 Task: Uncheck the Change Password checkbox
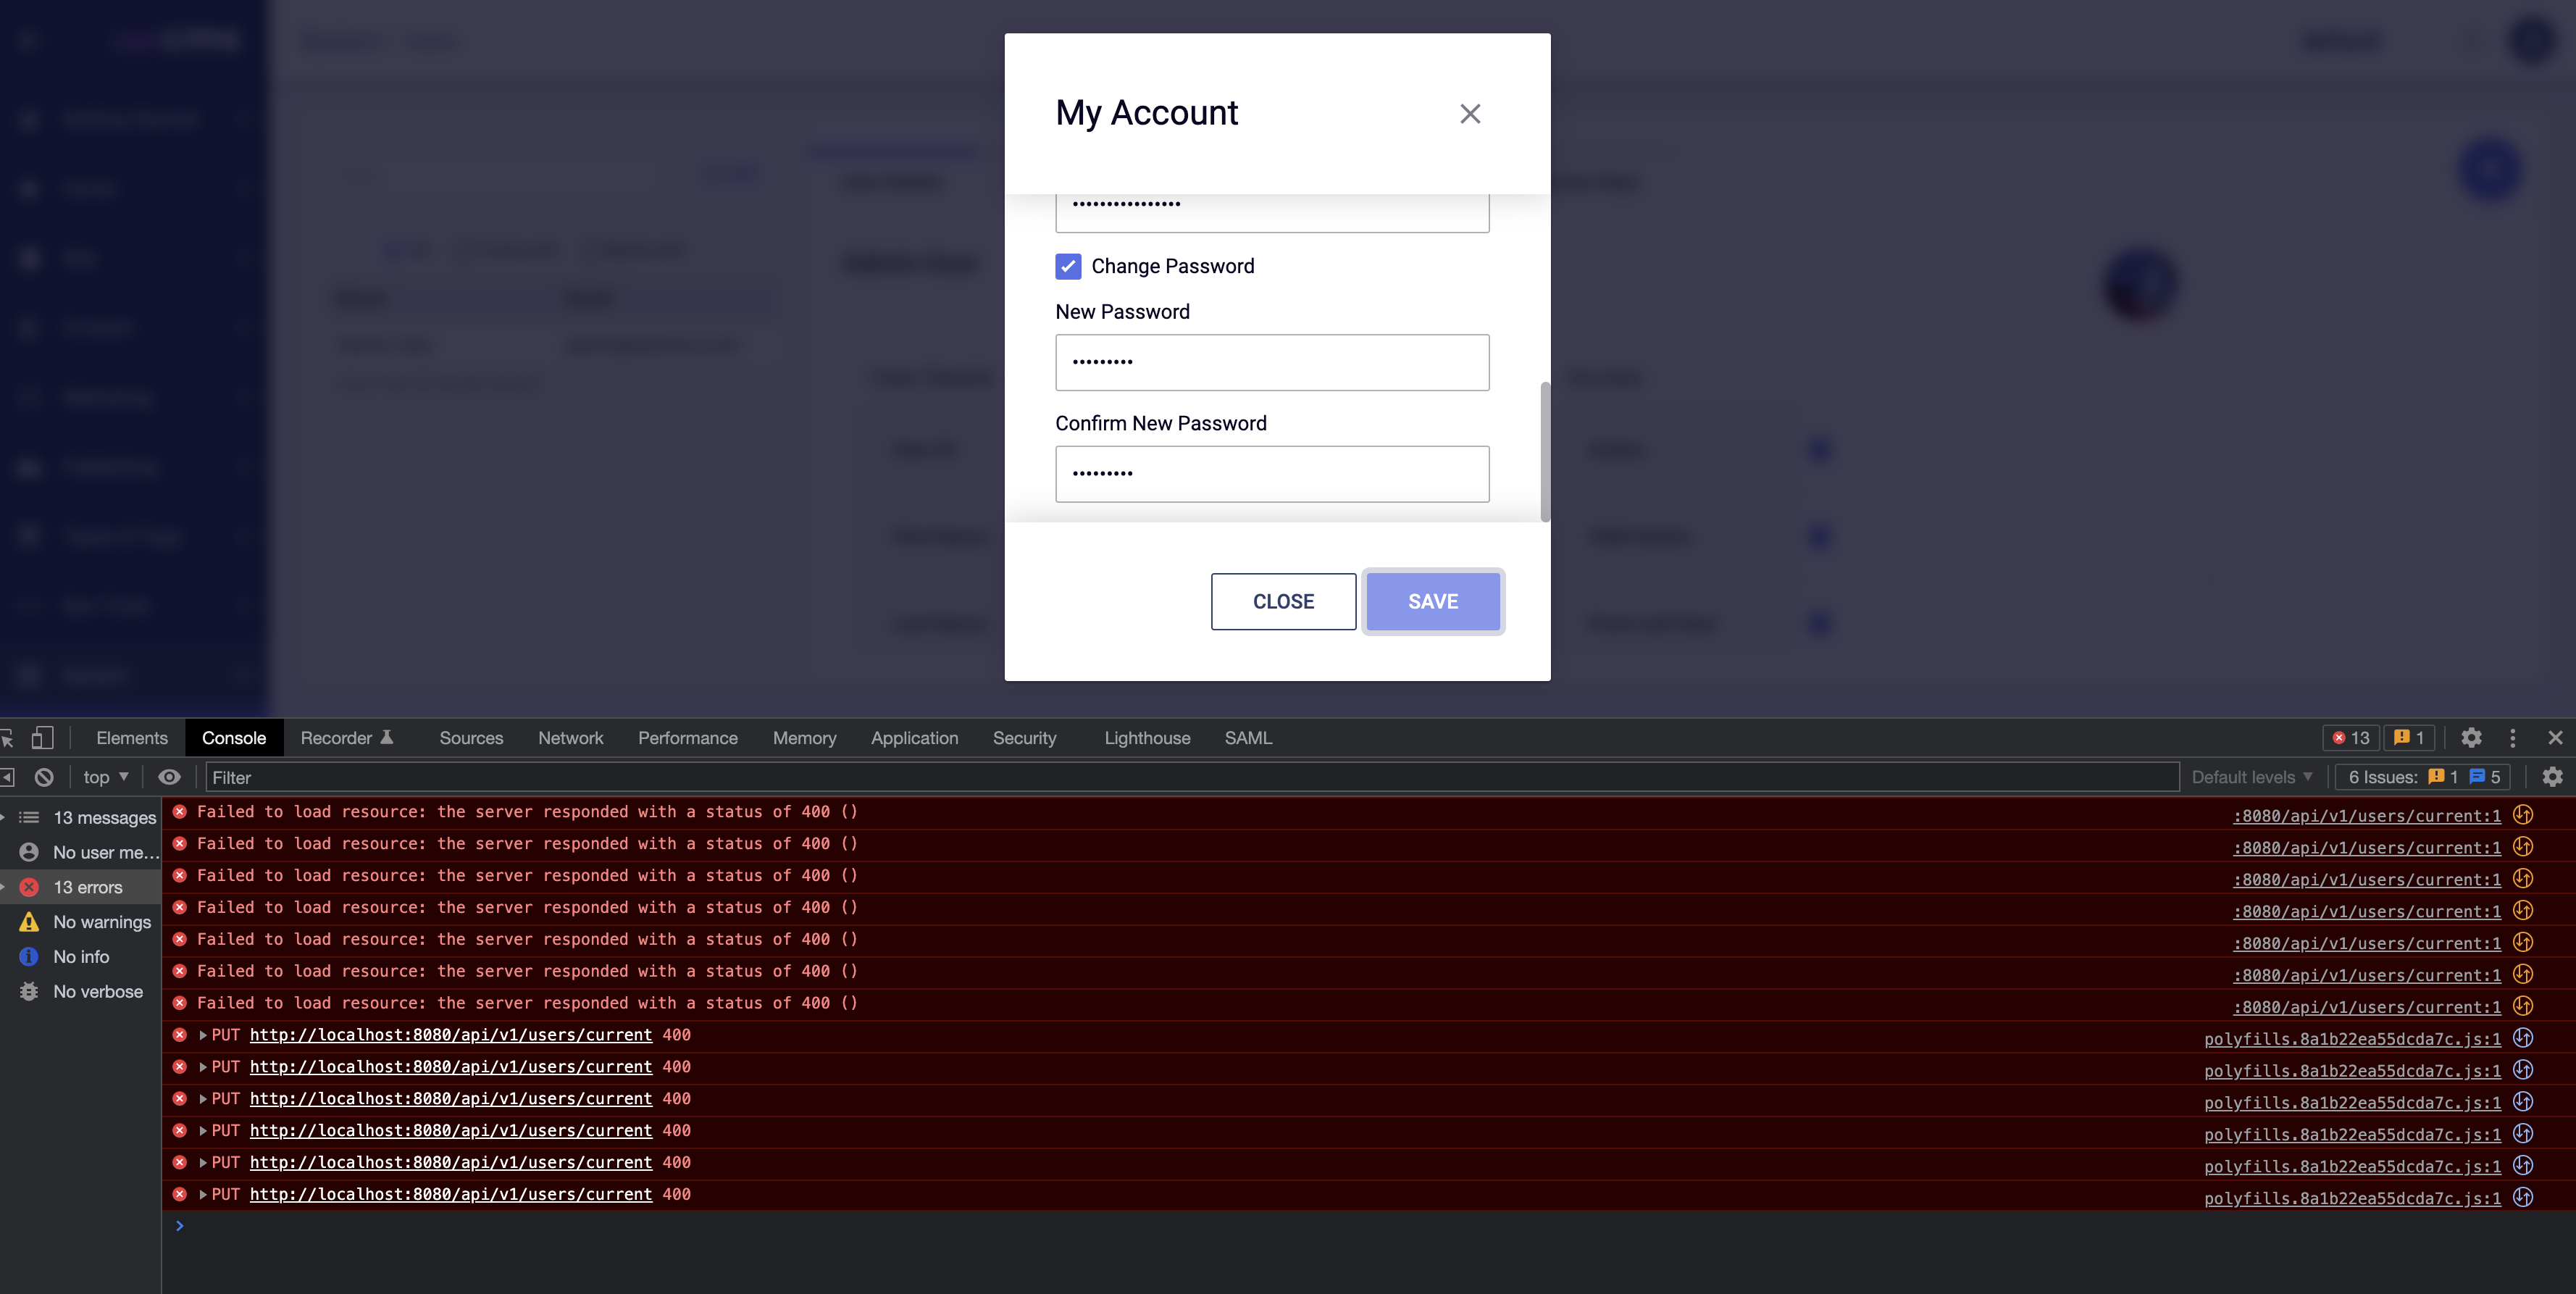point(1068,266)
